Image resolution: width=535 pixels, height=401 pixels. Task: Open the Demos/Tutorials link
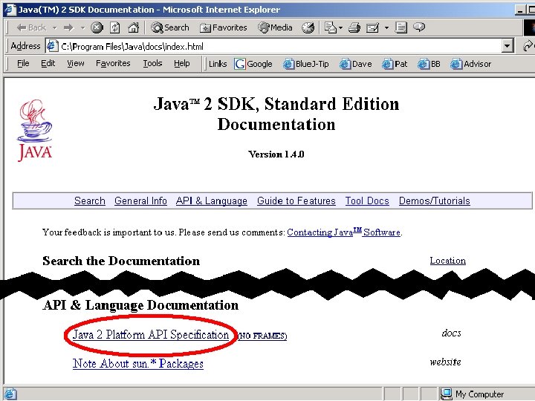[435, 200]
